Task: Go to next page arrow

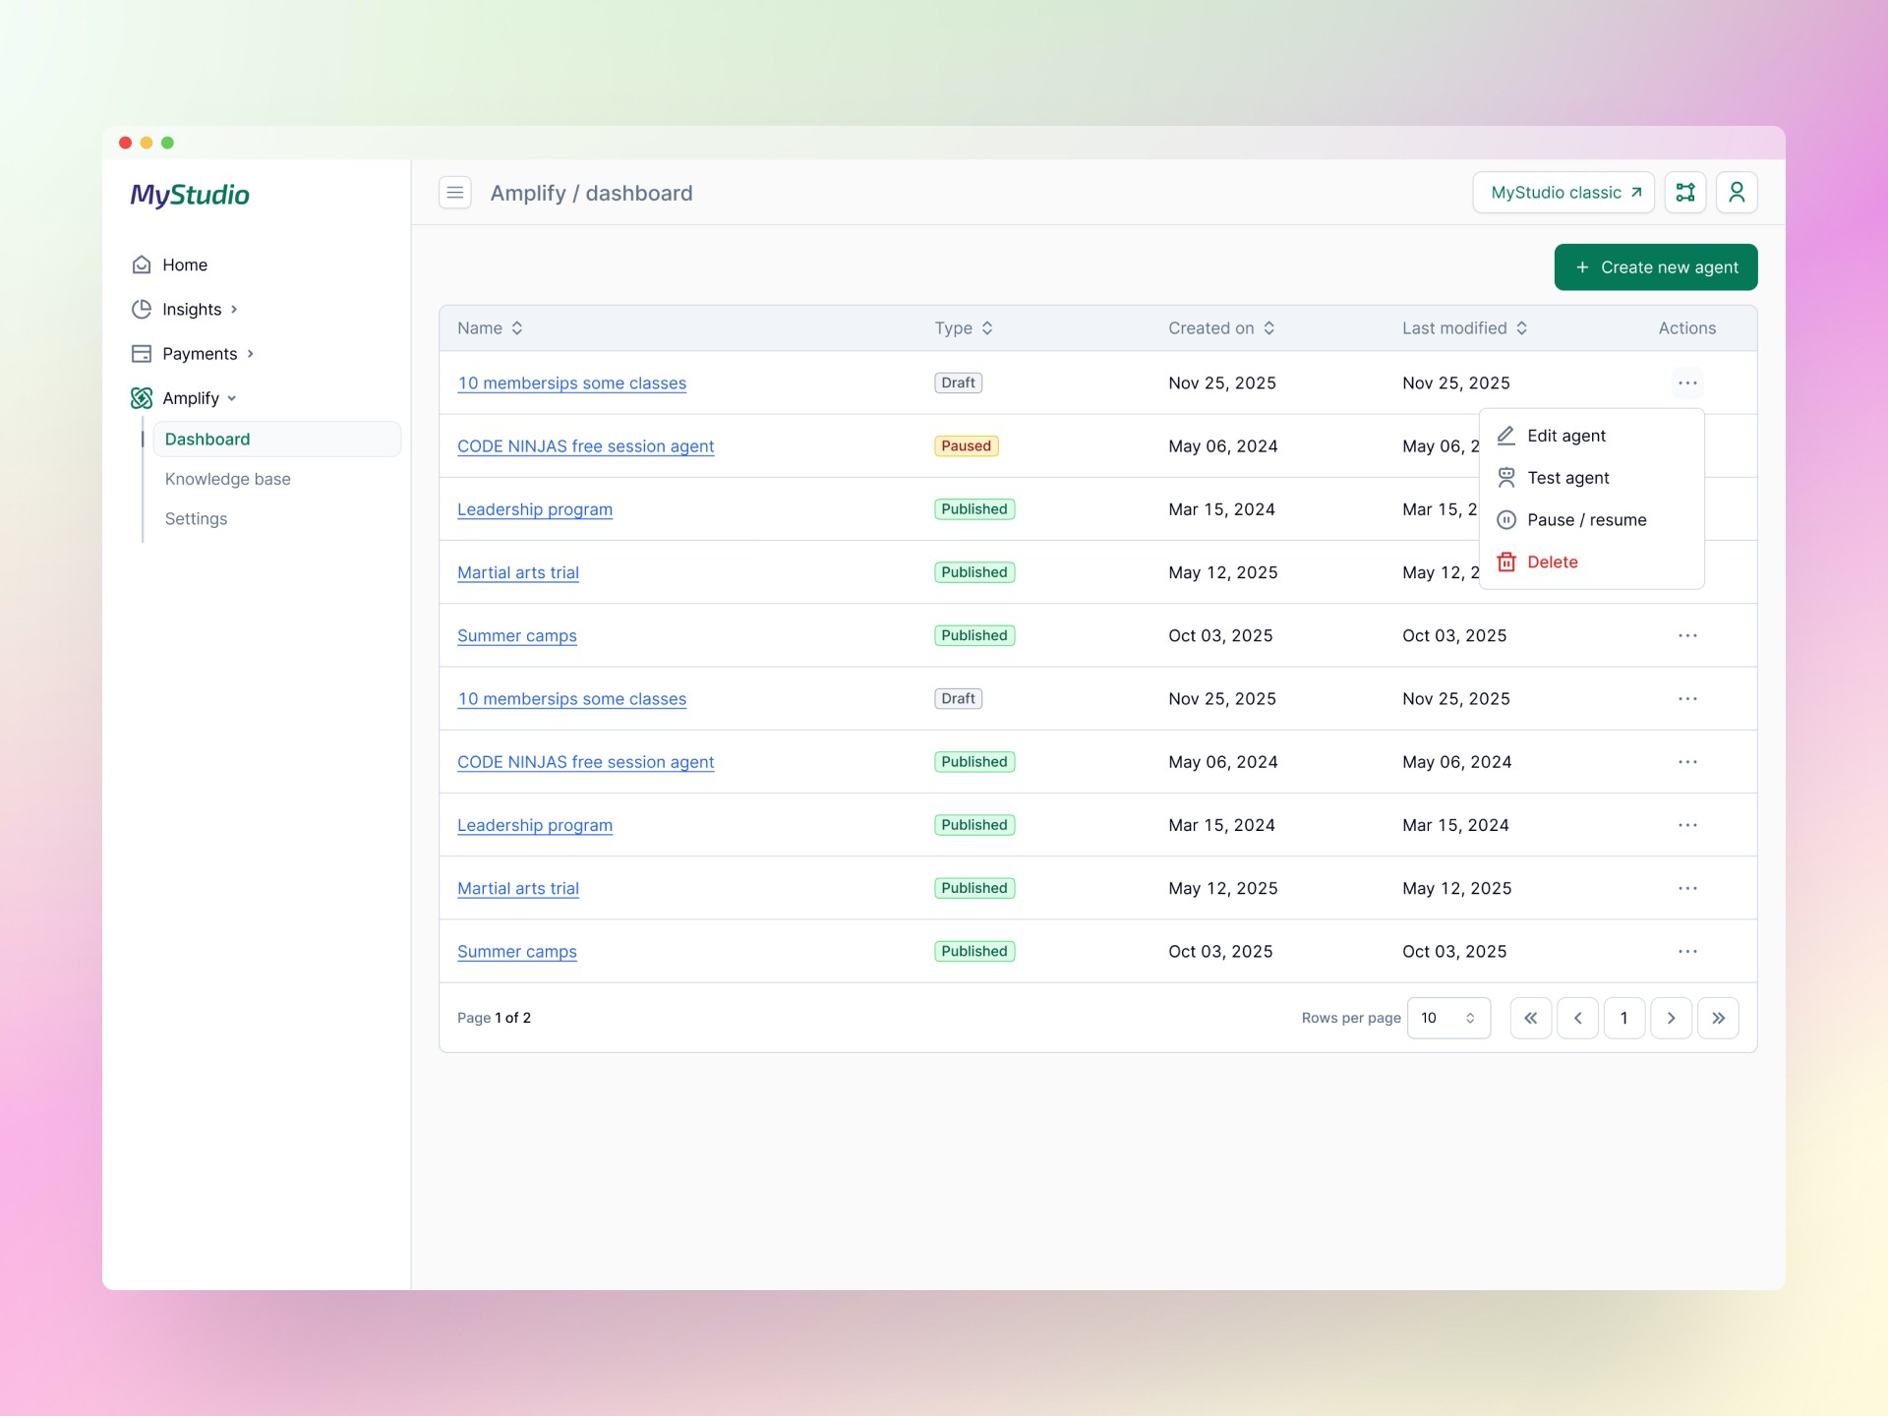Action: [1670, 1018]
